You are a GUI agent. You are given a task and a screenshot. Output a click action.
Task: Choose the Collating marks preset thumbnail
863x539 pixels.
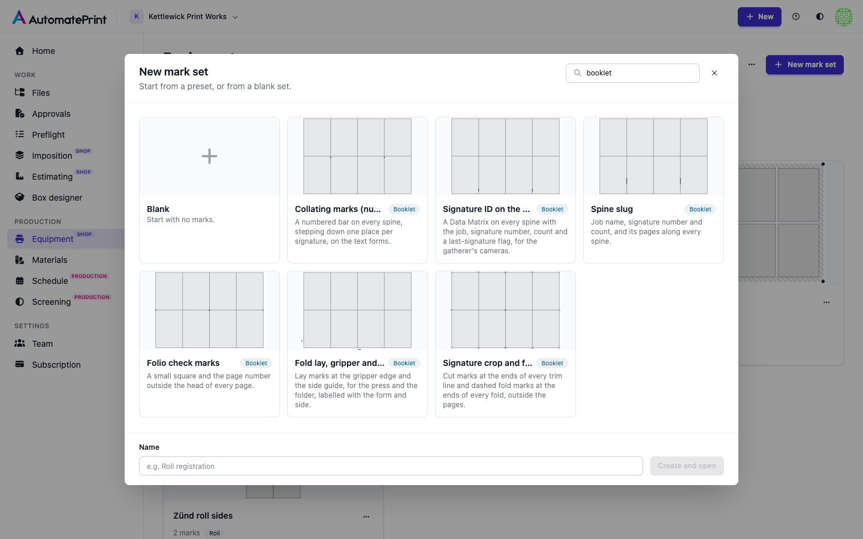point(357,156)
